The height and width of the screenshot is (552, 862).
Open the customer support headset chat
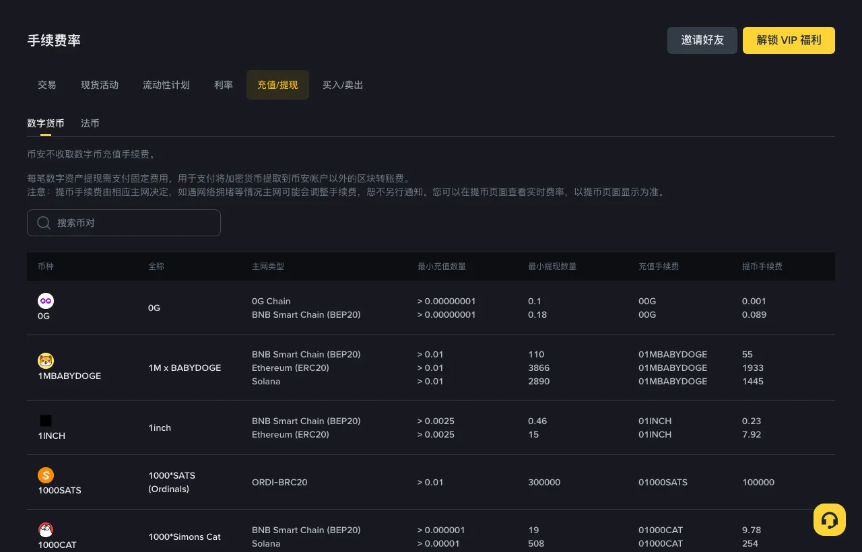click(830, 520)
